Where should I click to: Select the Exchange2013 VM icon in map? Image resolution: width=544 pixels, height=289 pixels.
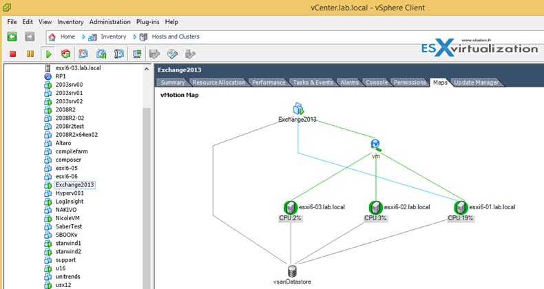tap(298, 109)
